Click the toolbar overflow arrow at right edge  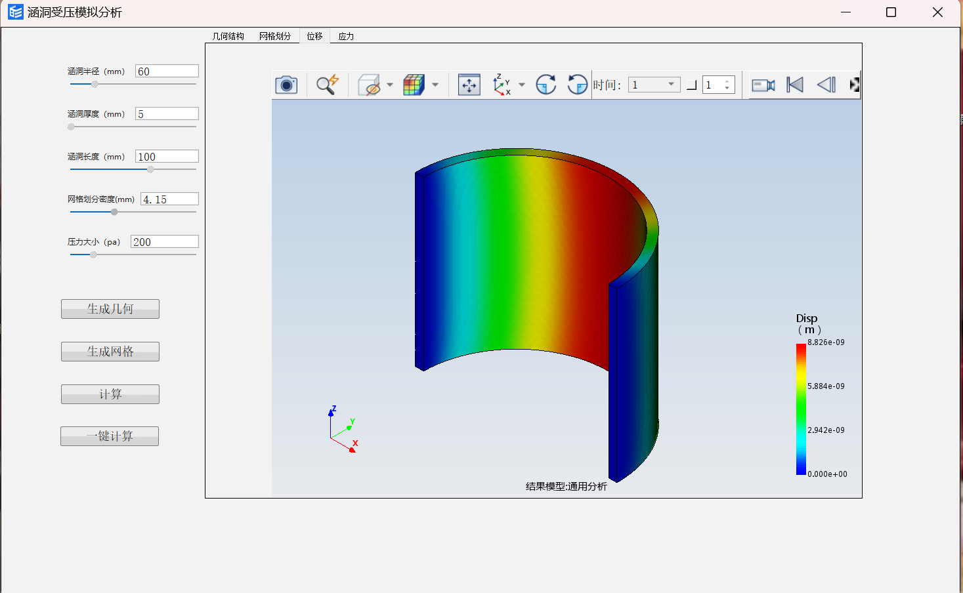click(854, 85)
